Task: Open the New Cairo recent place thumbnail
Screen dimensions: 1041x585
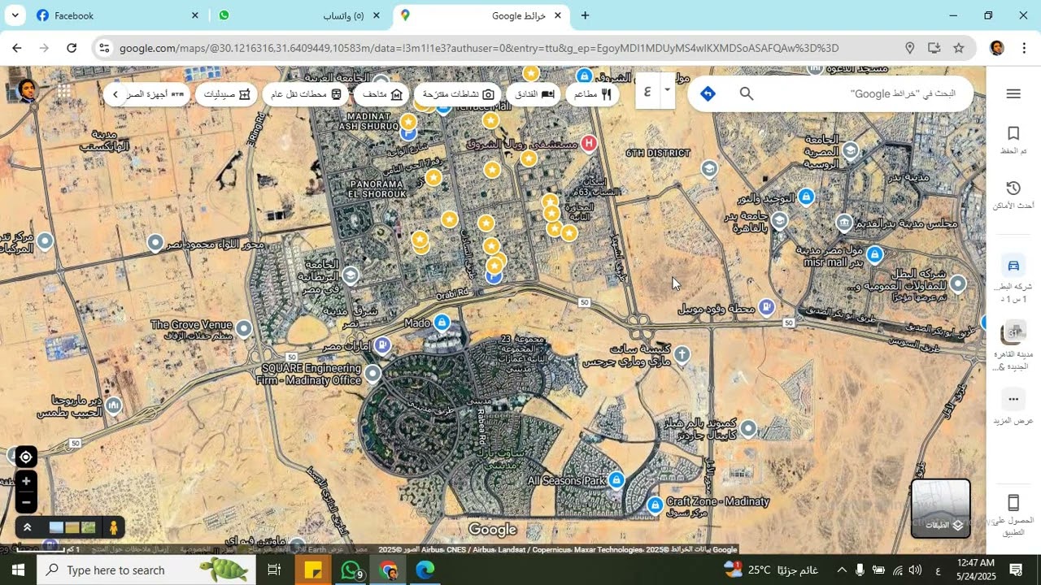Action: click(x=1013, y=332)
